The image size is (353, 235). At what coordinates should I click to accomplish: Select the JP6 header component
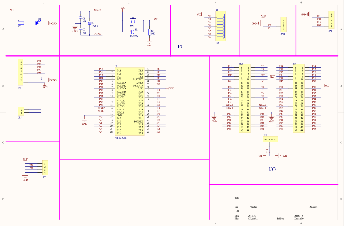click(270, 139)
